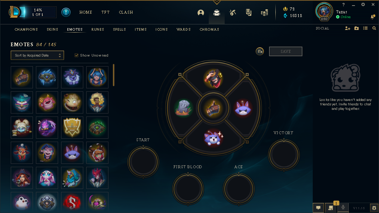Open the Profile icon in top navigation
The height and width of the screenshot is (213, 379).
(x=201, y=13)
